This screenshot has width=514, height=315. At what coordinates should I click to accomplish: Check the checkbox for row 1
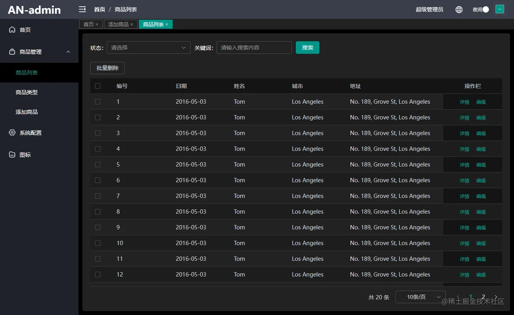[98, 102]
